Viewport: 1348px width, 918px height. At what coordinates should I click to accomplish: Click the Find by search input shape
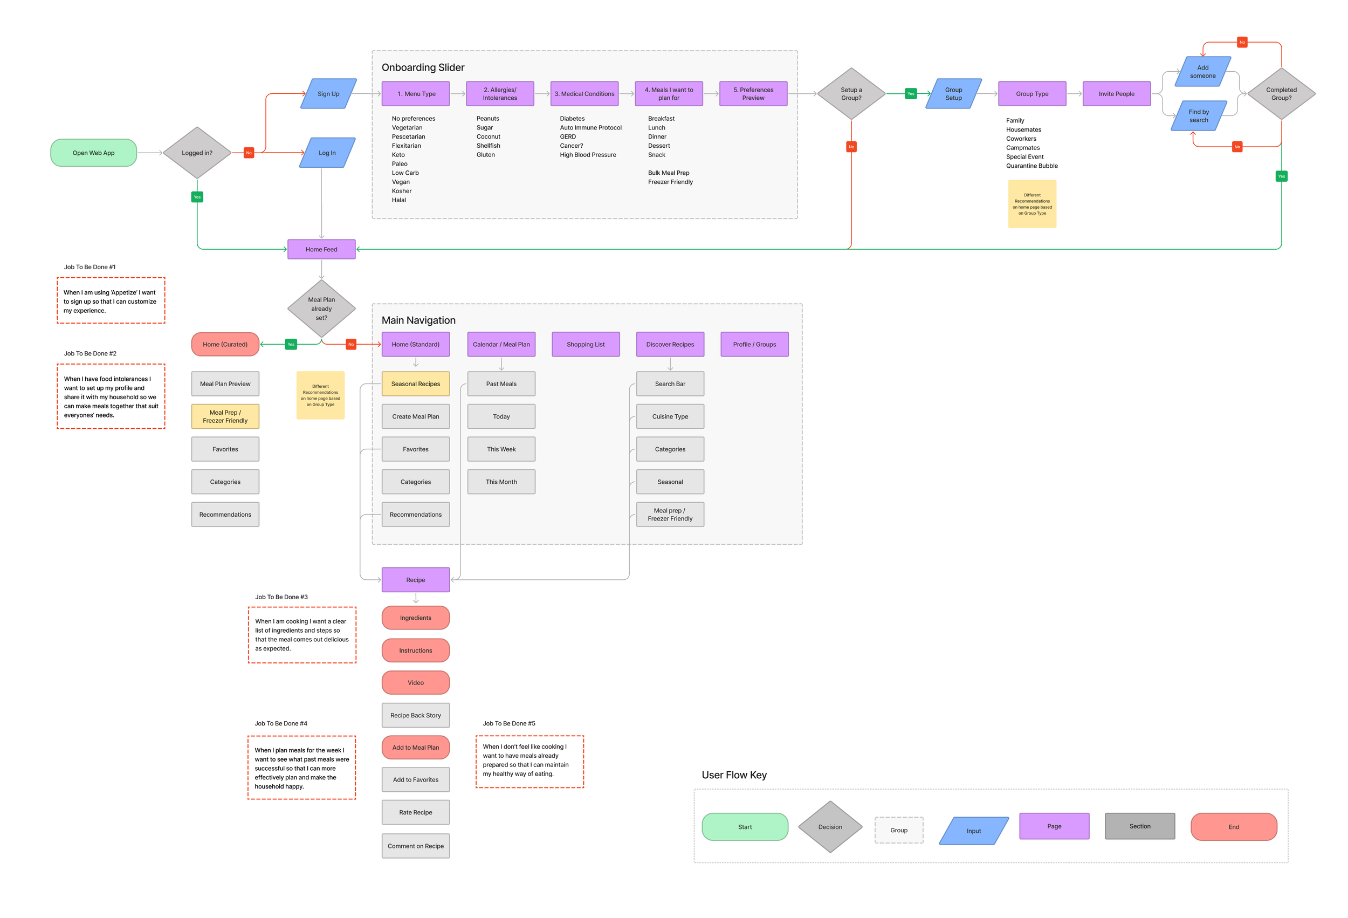pos(1198,116)
